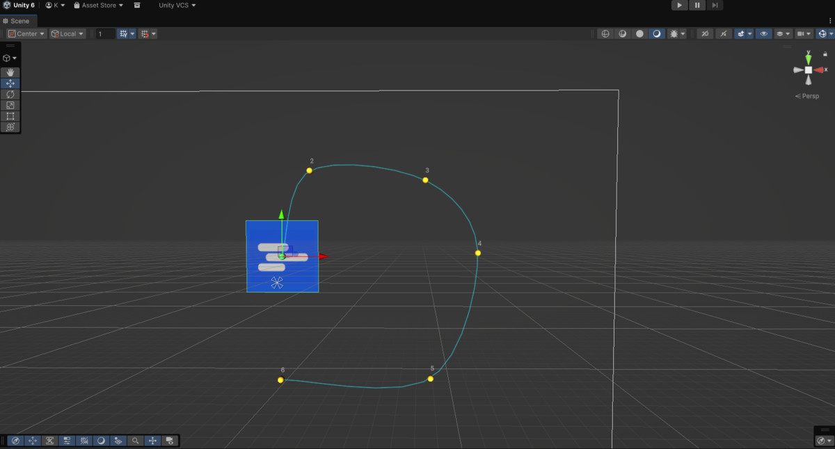Select the Rotate tool
Image resolution: width=835 pixels, height=449 pixels.
point(10,95)
